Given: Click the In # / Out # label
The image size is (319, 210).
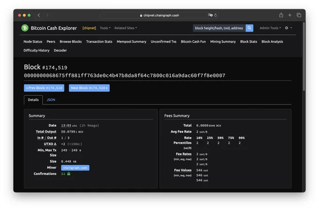Looking at the screenshot, I should (x=47, y=138).
